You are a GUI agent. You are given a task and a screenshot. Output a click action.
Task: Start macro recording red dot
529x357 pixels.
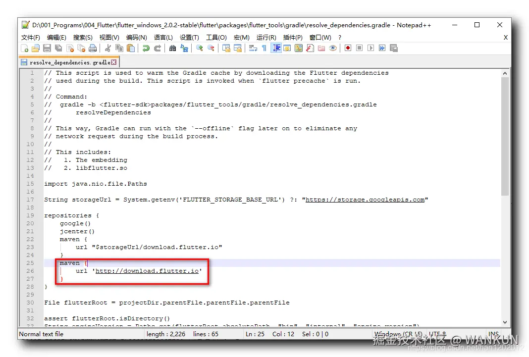(x=348, y=48)
